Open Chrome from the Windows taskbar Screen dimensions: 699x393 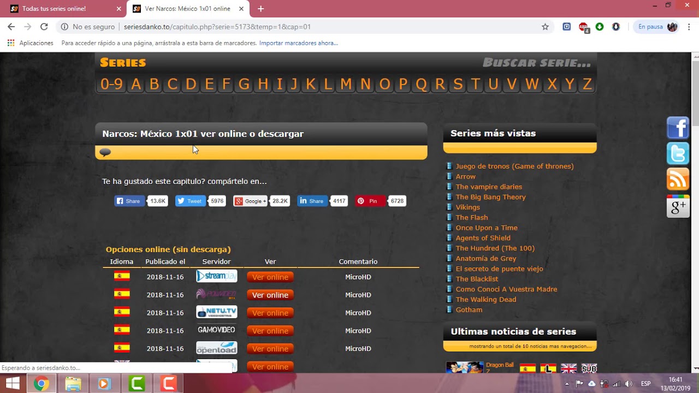tap(40, 384)
